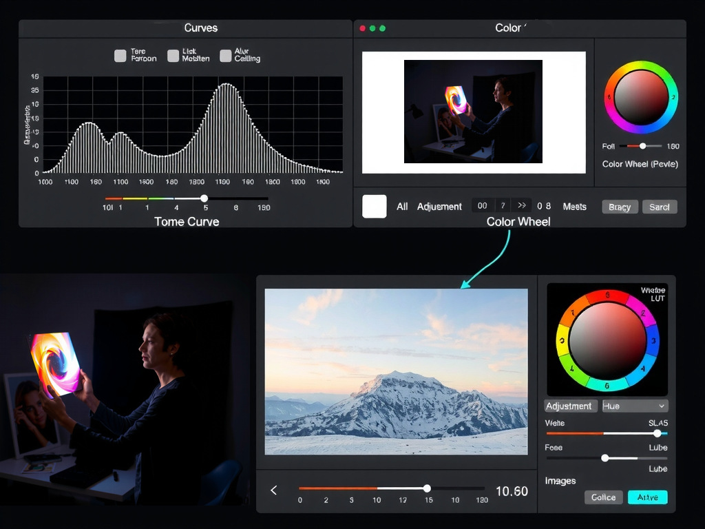Image resolution: width=705 pixels, height=529 pixels.
Task: Click the Bracy button
Action: [x=620, y=207]
